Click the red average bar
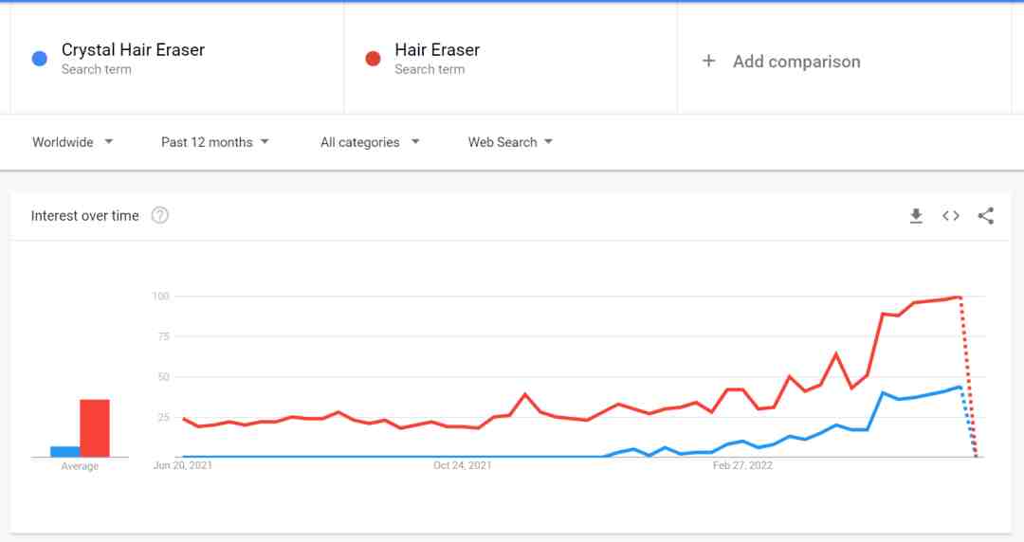The height and width of the screenshot is (542, 1024). coord(95,428)
